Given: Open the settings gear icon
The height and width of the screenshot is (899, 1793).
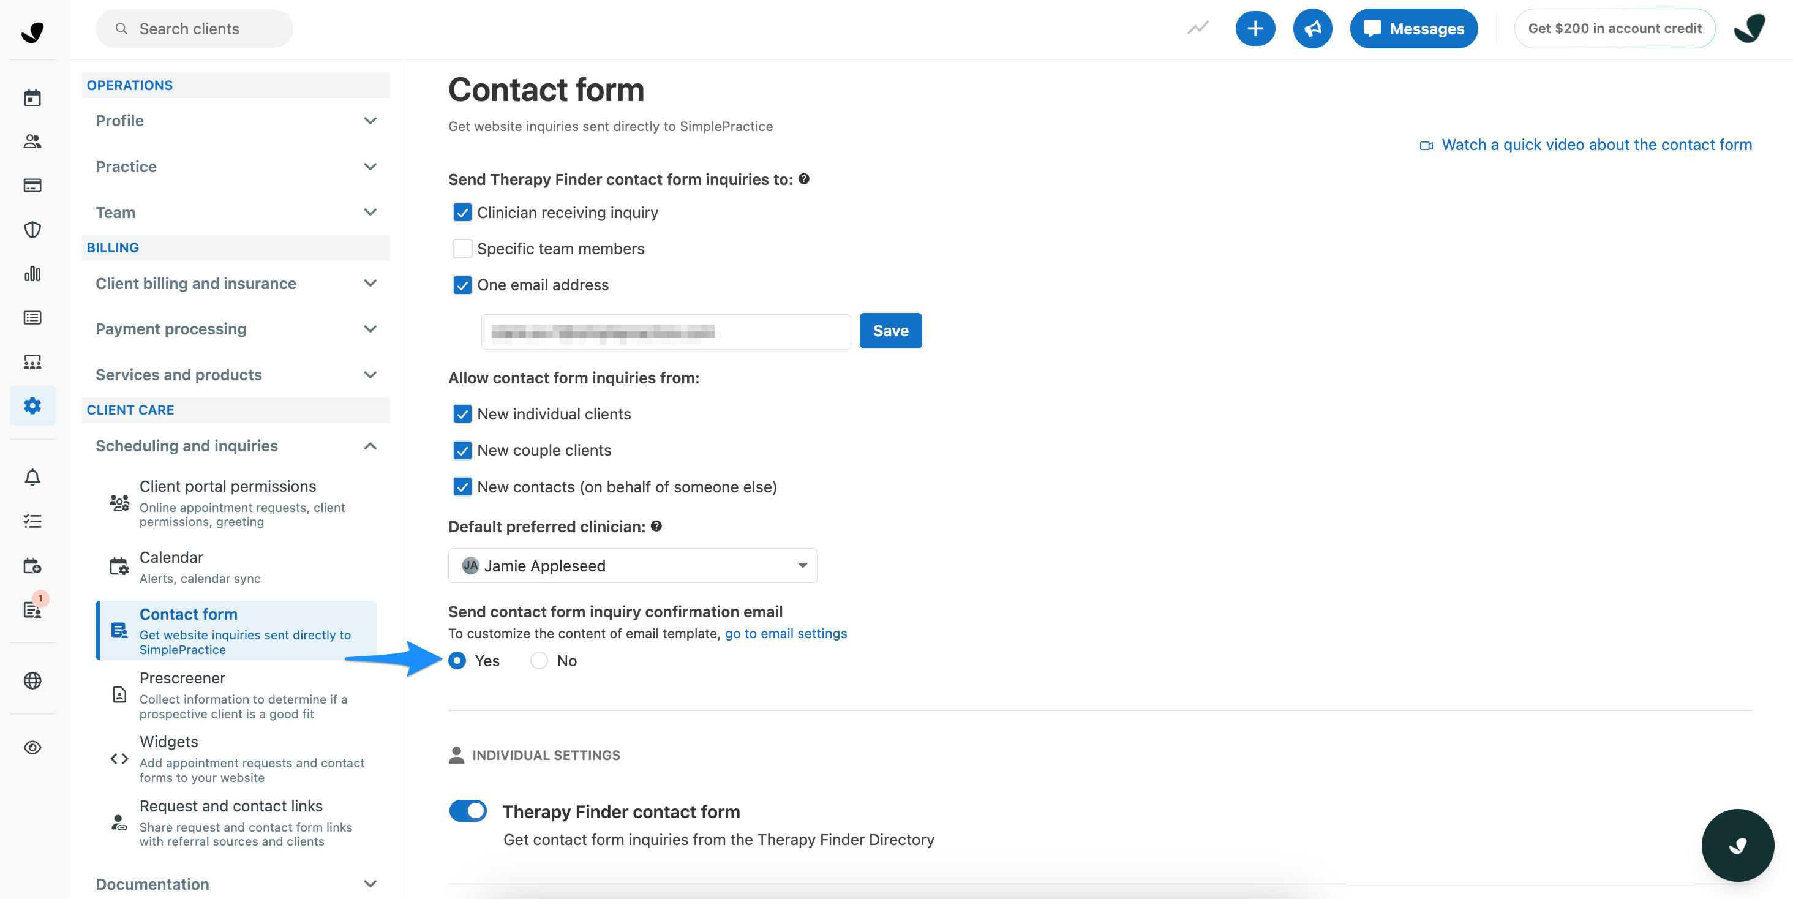Looking at the screenshot, I should click(32, 405).
